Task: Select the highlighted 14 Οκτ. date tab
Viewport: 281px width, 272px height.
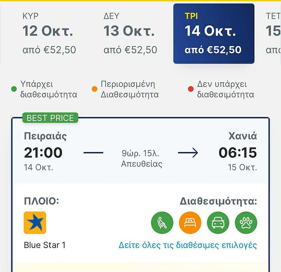Action: pyautogui.click(x=214, y=33)
